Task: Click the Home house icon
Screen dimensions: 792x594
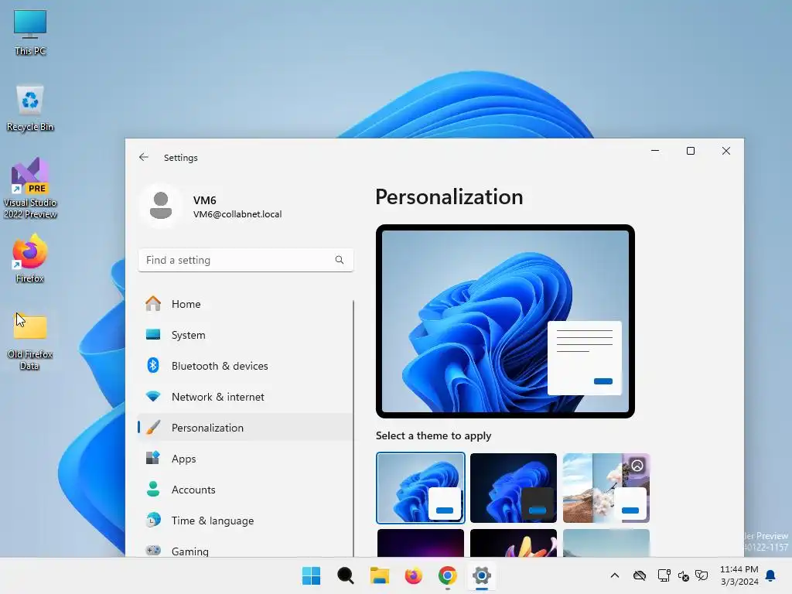Action: (x=153, y=303)
